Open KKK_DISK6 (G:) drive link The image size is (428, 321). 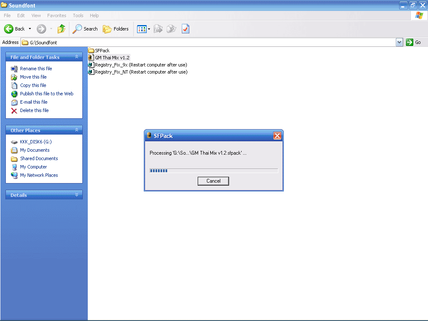point(36,142)
